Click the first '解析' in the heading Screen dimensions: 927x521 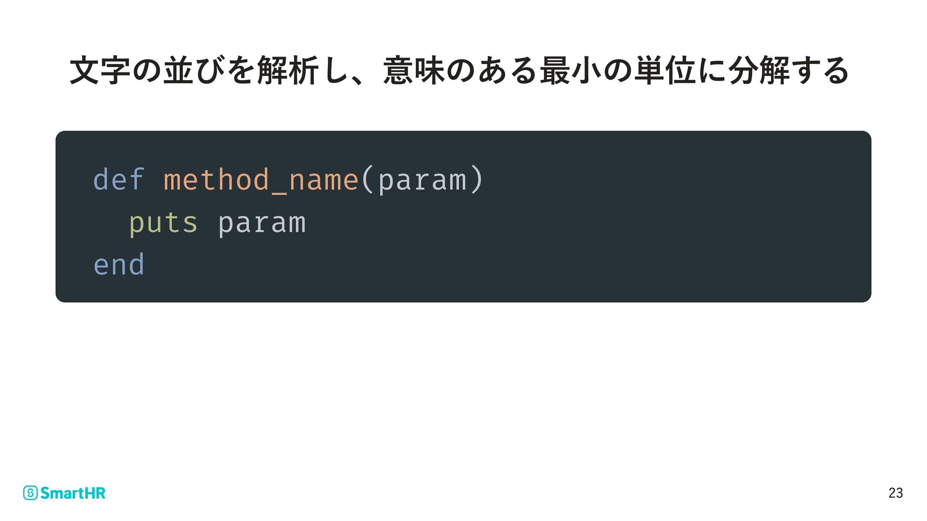(x=288, y=71)
